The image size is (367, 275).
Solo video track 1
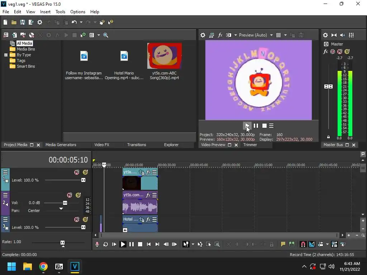coord(85,172)
